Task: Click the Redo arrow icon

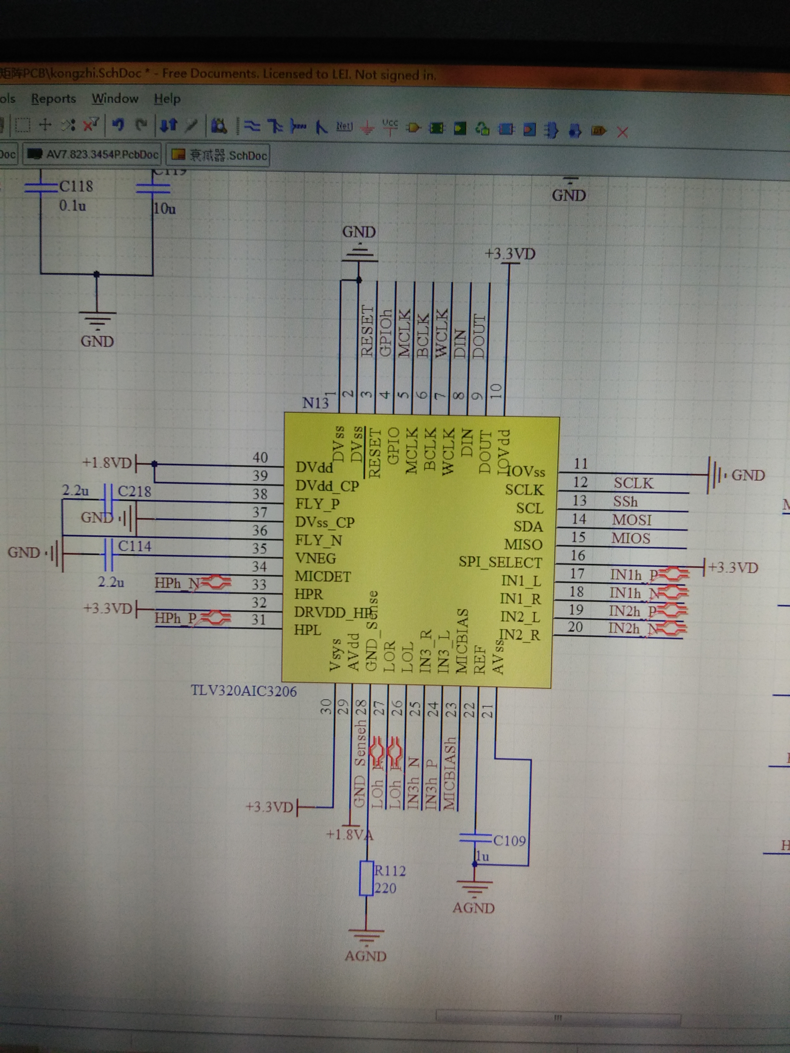Action: click(142, 125)
